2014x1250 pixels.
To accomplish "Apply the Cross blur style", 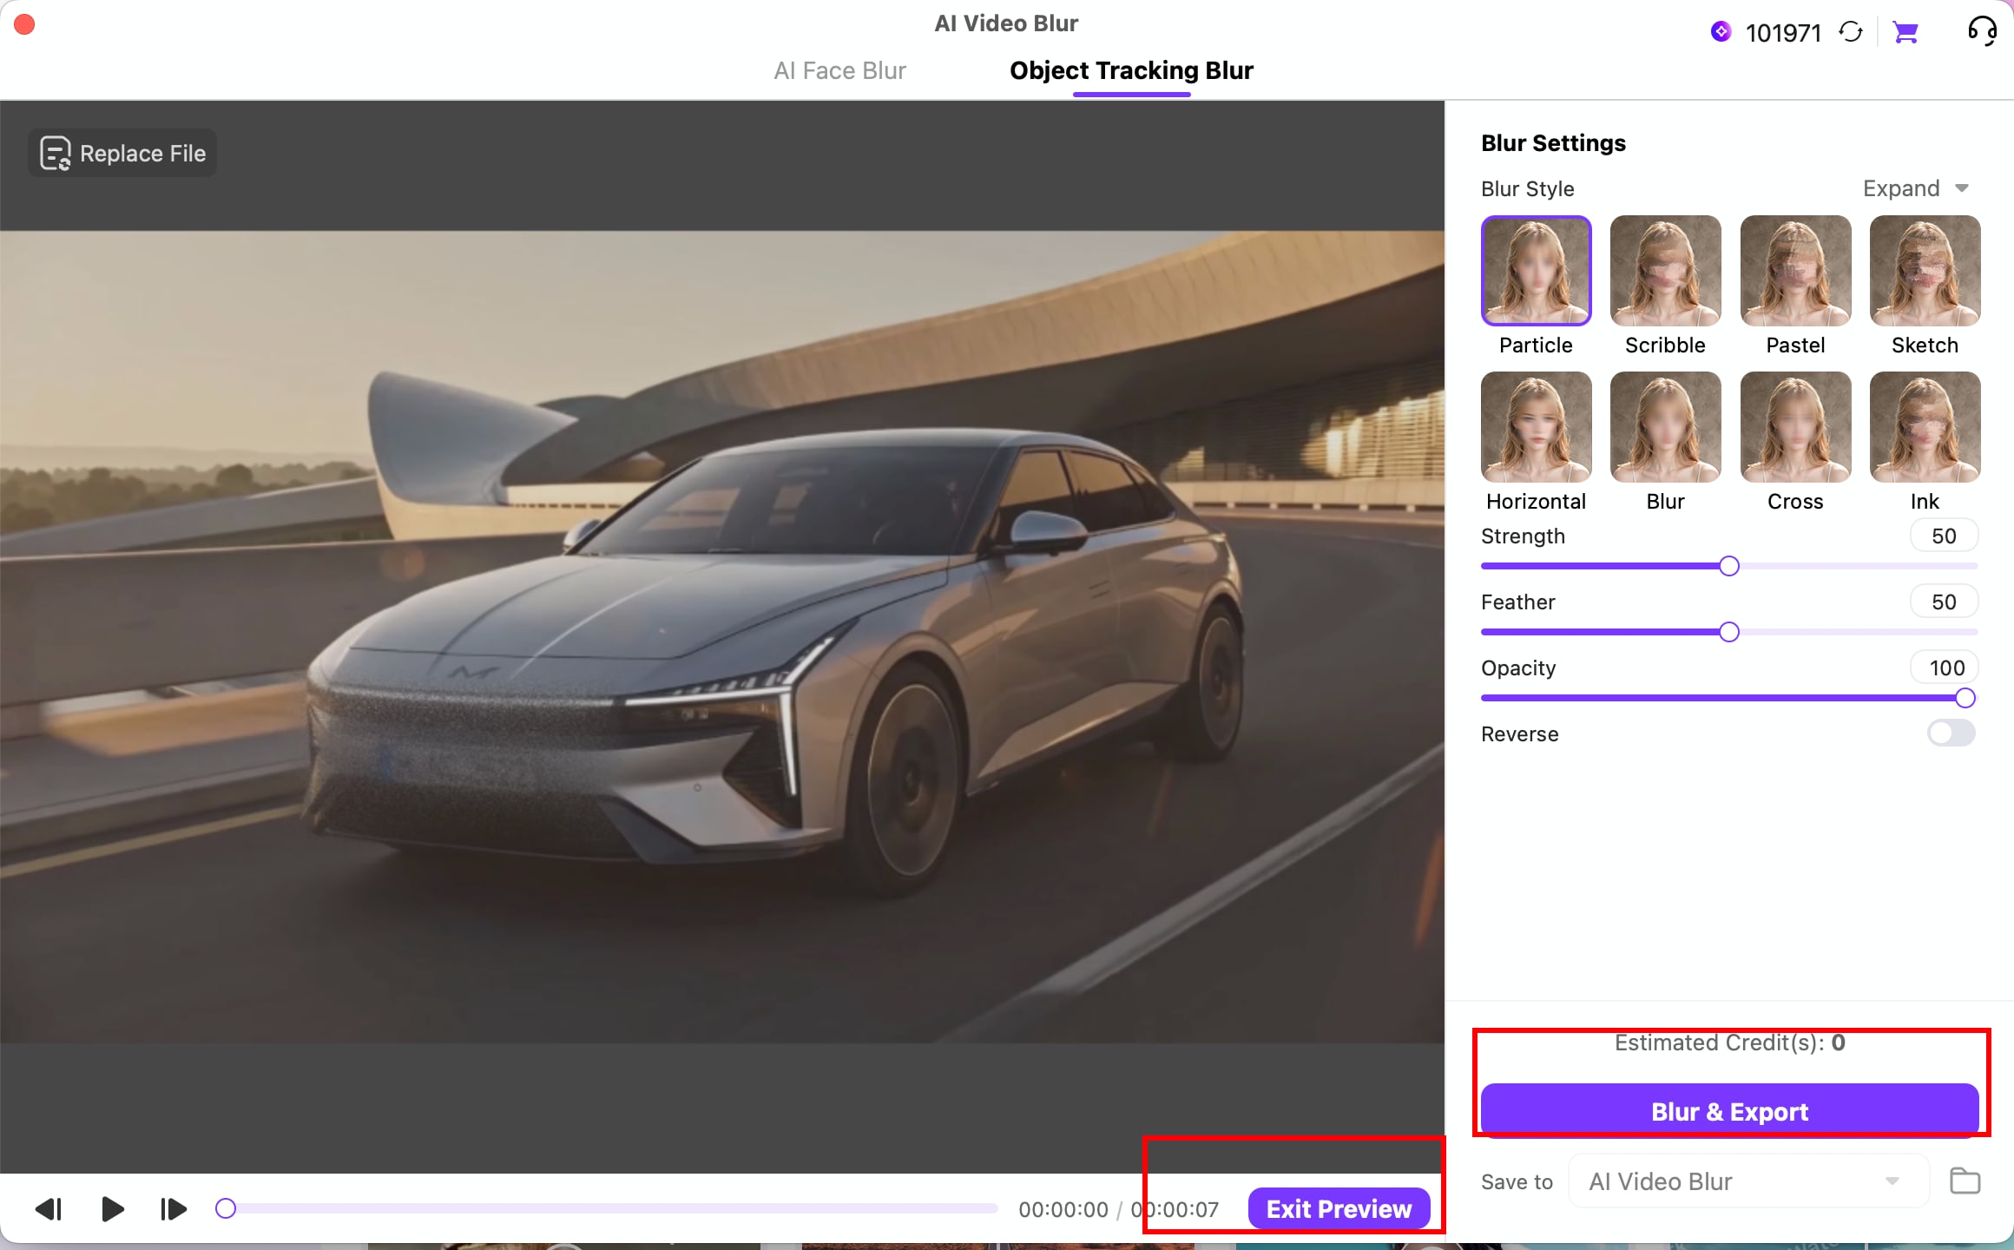I will (x=1795, y=427).
